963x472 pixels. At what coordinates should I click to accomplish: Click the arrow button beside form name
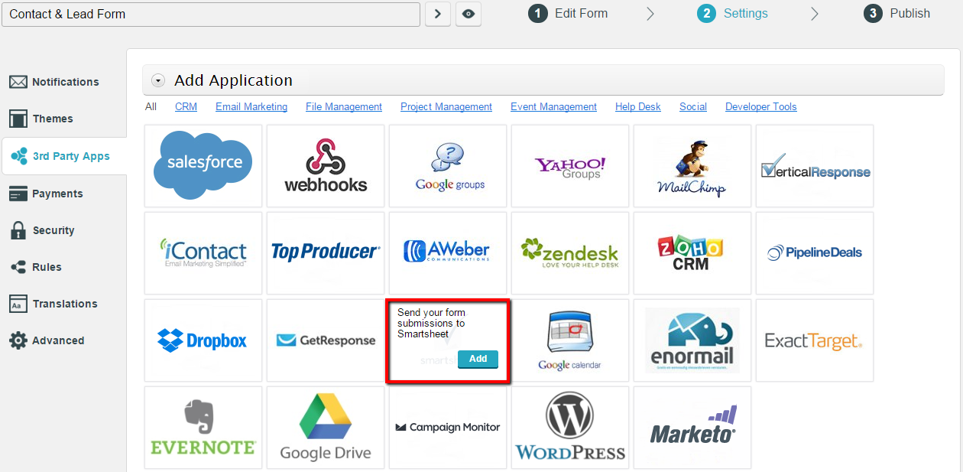coord(438,14)
